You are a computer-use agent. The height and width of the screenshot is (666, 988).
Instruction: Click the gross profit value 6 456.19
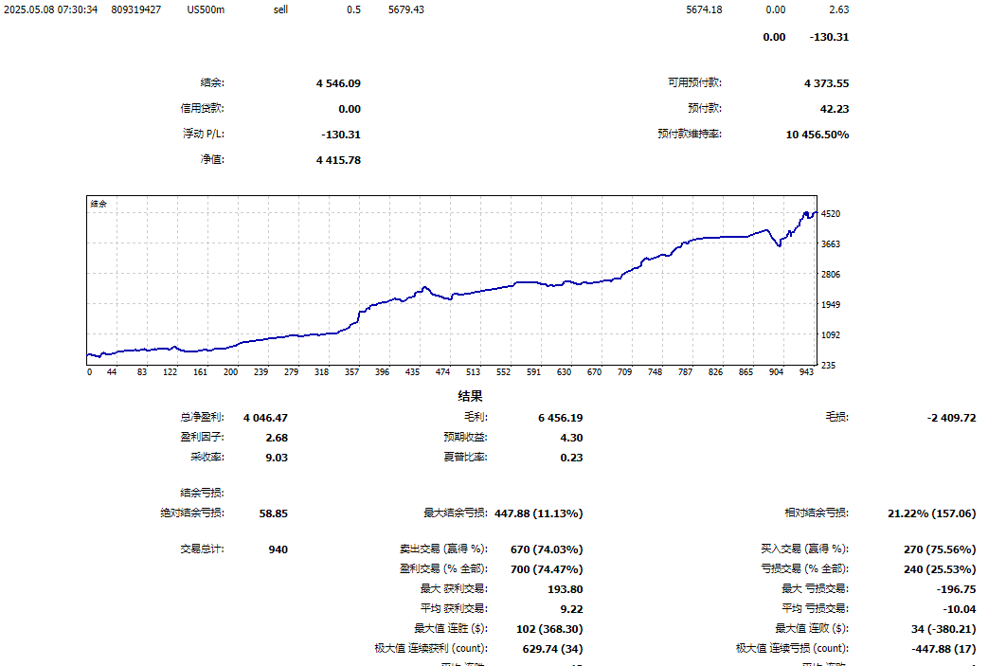(x=560, y=418)
